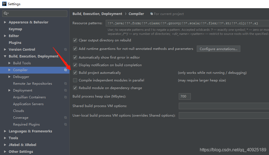Click Shared build process VM options field
Viewport: 269px width, 155px height.
(224, 106)
